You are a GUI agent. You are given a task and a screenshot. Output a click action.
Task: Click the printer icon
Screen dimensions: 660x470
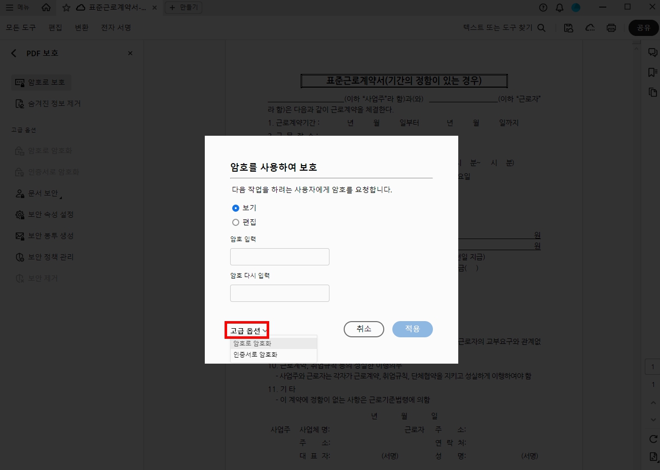click(611, 28)
